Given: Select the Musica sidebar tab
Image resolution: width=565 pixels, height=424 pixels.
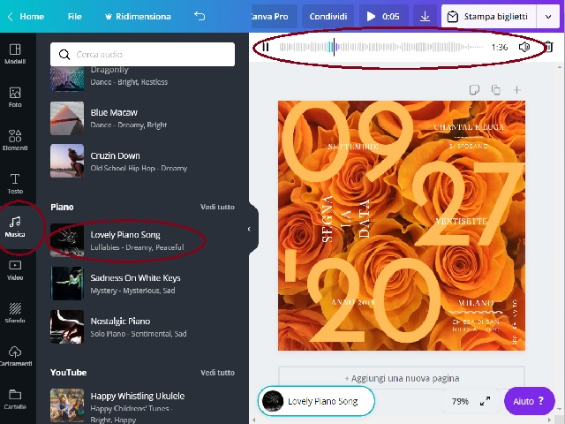Looking at the screenshot, I should pos(15,227).
